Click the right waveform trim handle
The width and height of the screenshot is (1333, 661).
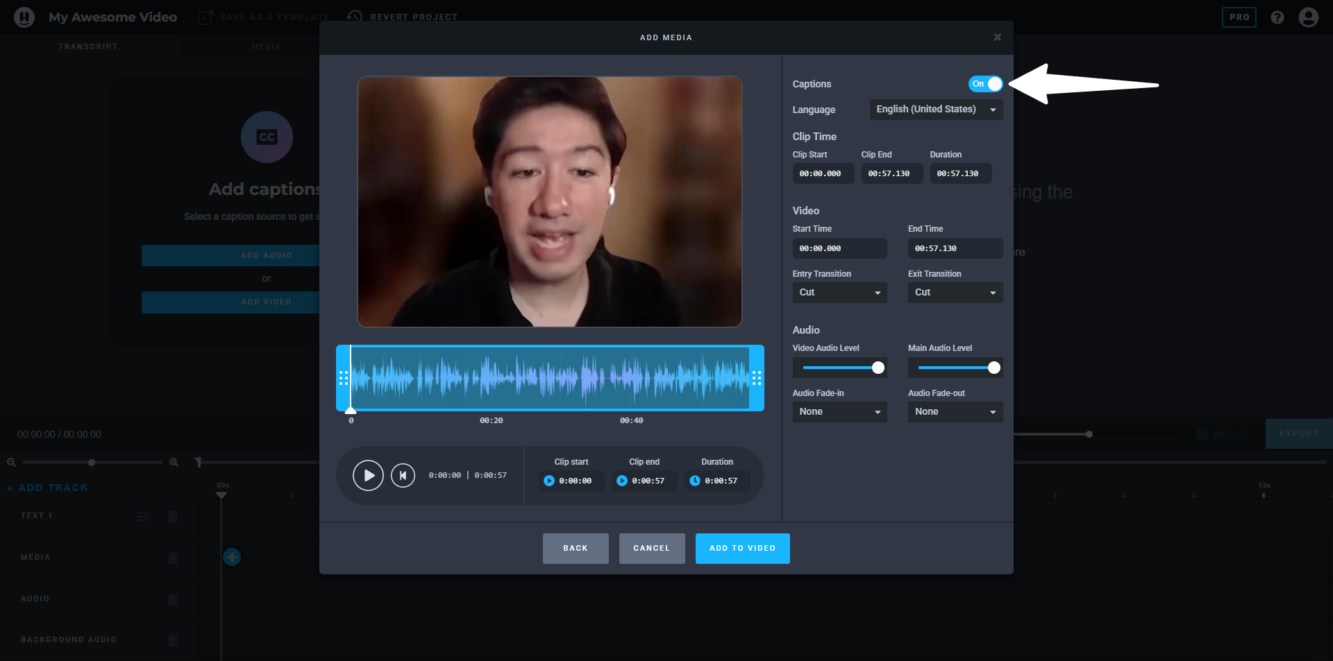click(757, 378)
